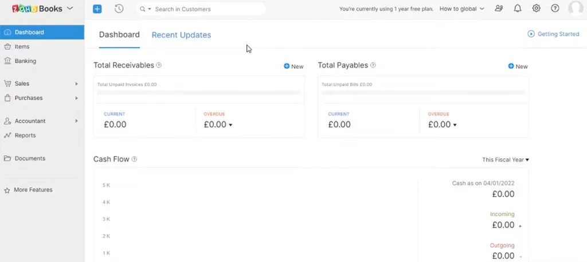Click the Documents folder icon
The height and width of the screenshot is (262, 587).
[7, 158]
